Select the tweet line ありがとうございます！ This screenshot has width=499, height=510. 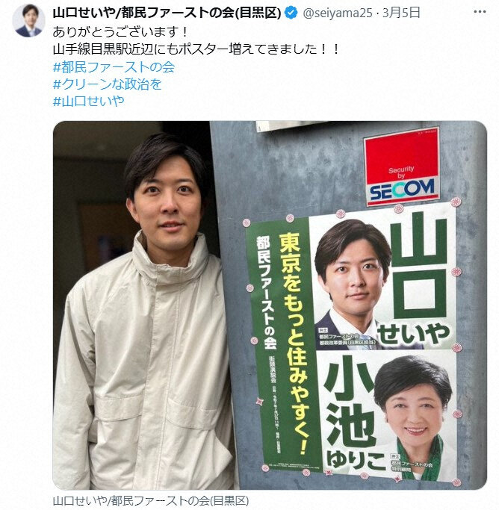click(x=121, y=32)
